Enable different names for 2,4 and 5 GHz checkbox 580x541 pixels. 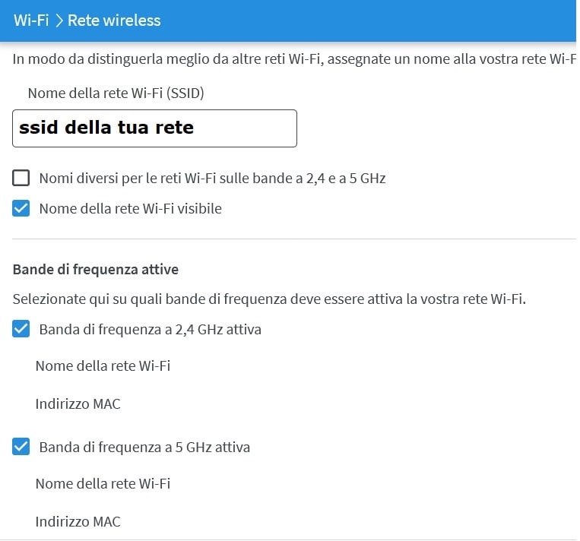[x=21, y=178]
